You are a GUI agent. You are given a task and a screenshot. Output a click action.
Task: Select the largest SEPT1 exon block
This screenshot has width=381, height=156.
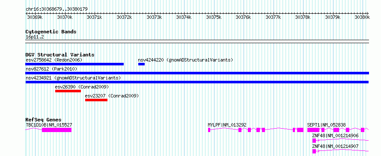(x=313, y=130)
